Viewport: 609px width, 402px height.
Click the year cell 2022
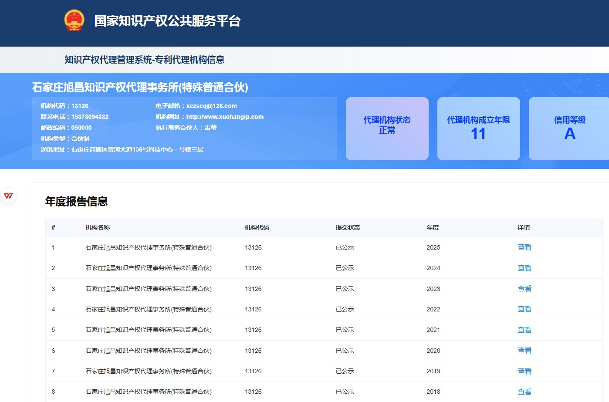point(433,309)
